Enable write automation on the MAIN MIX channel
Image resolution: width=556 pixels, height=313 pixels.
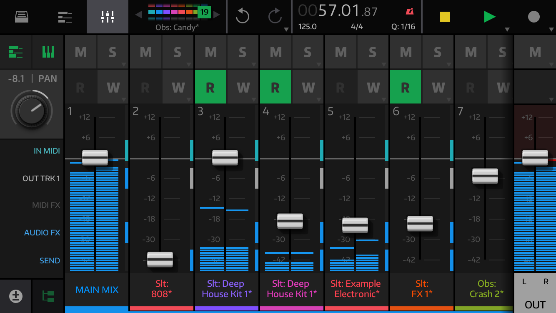coord(113,87)
